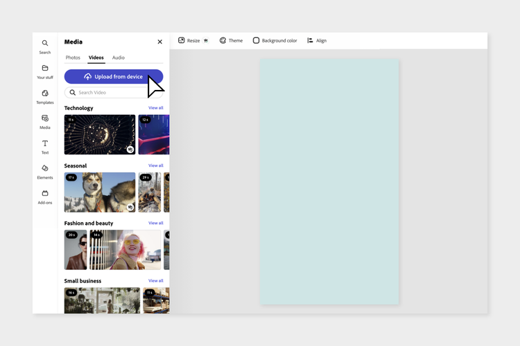Open the Templates panel

coord(45,97)
